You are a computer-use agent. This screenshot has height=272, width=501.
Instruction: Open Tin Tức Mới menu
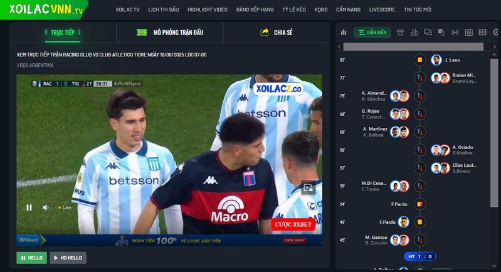[418, 9]
